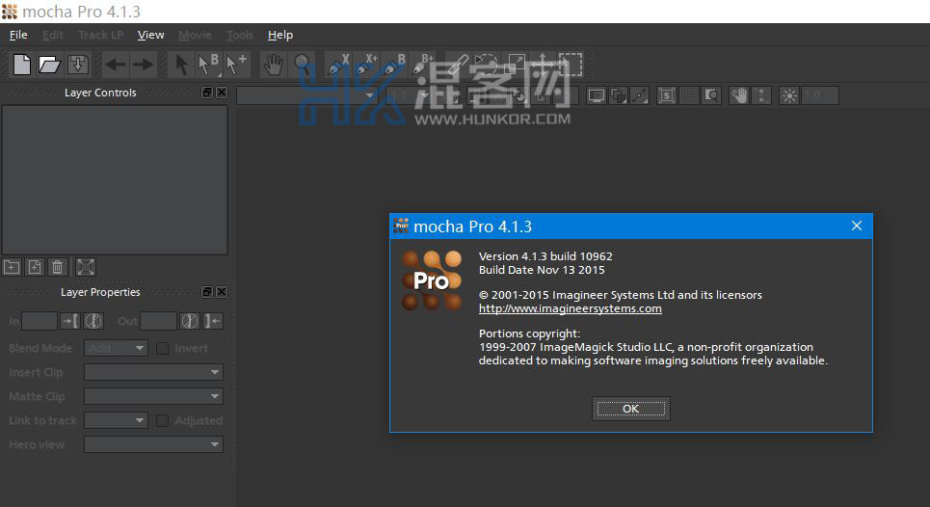
Task: Choose the Add X-Spline pen tool (X+)
Action: pyautogui.click(x=366, y=64)
